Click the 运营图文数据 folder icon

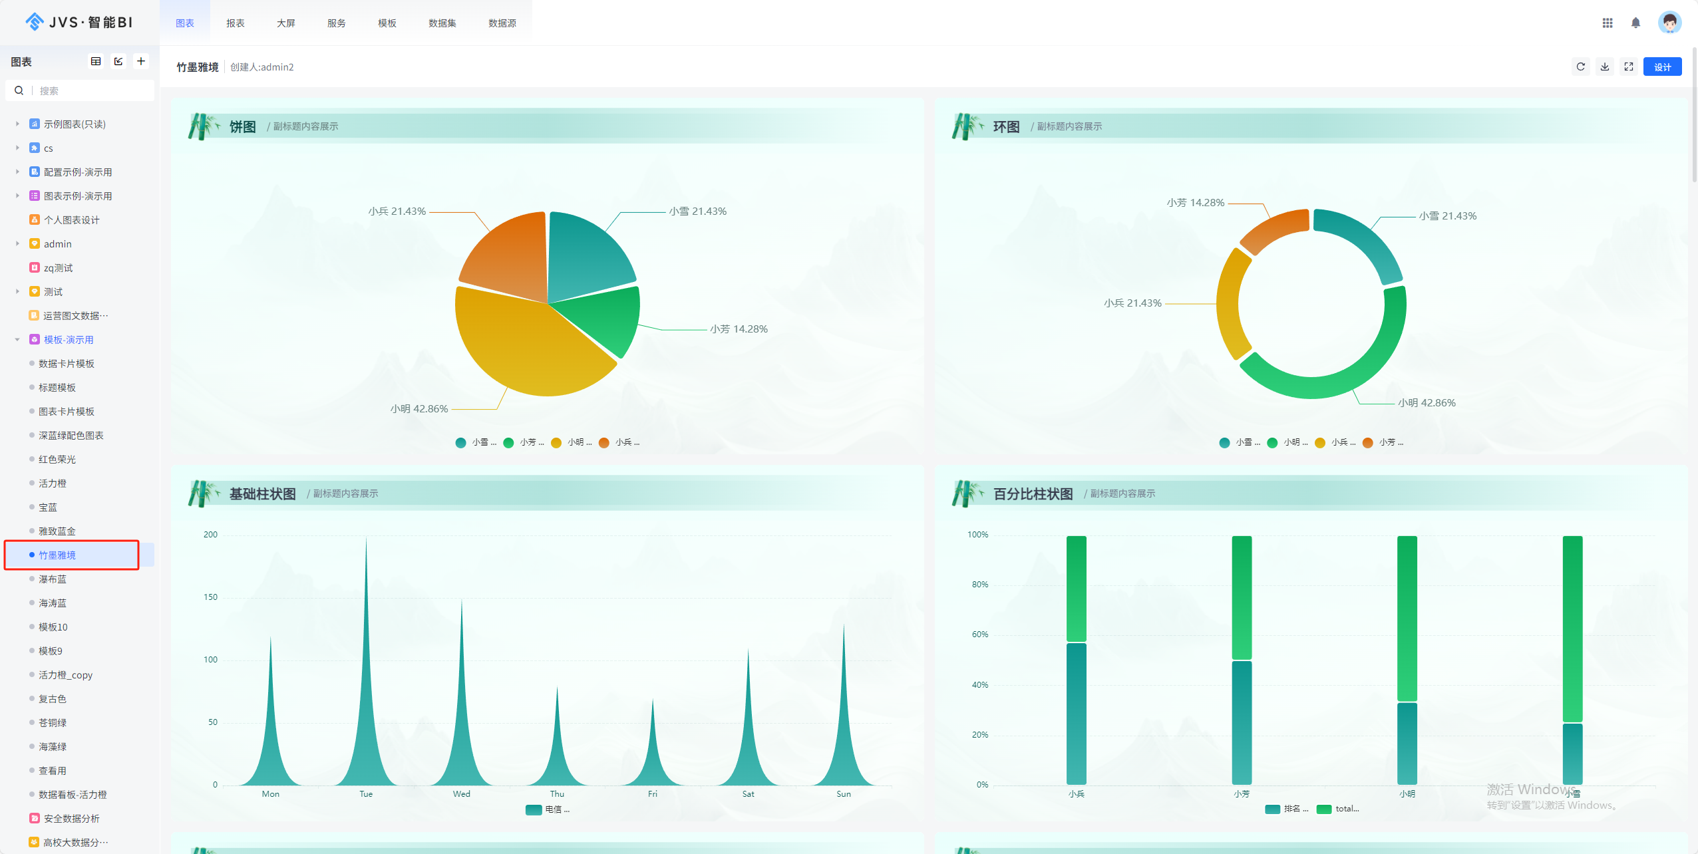coord(35,315)
